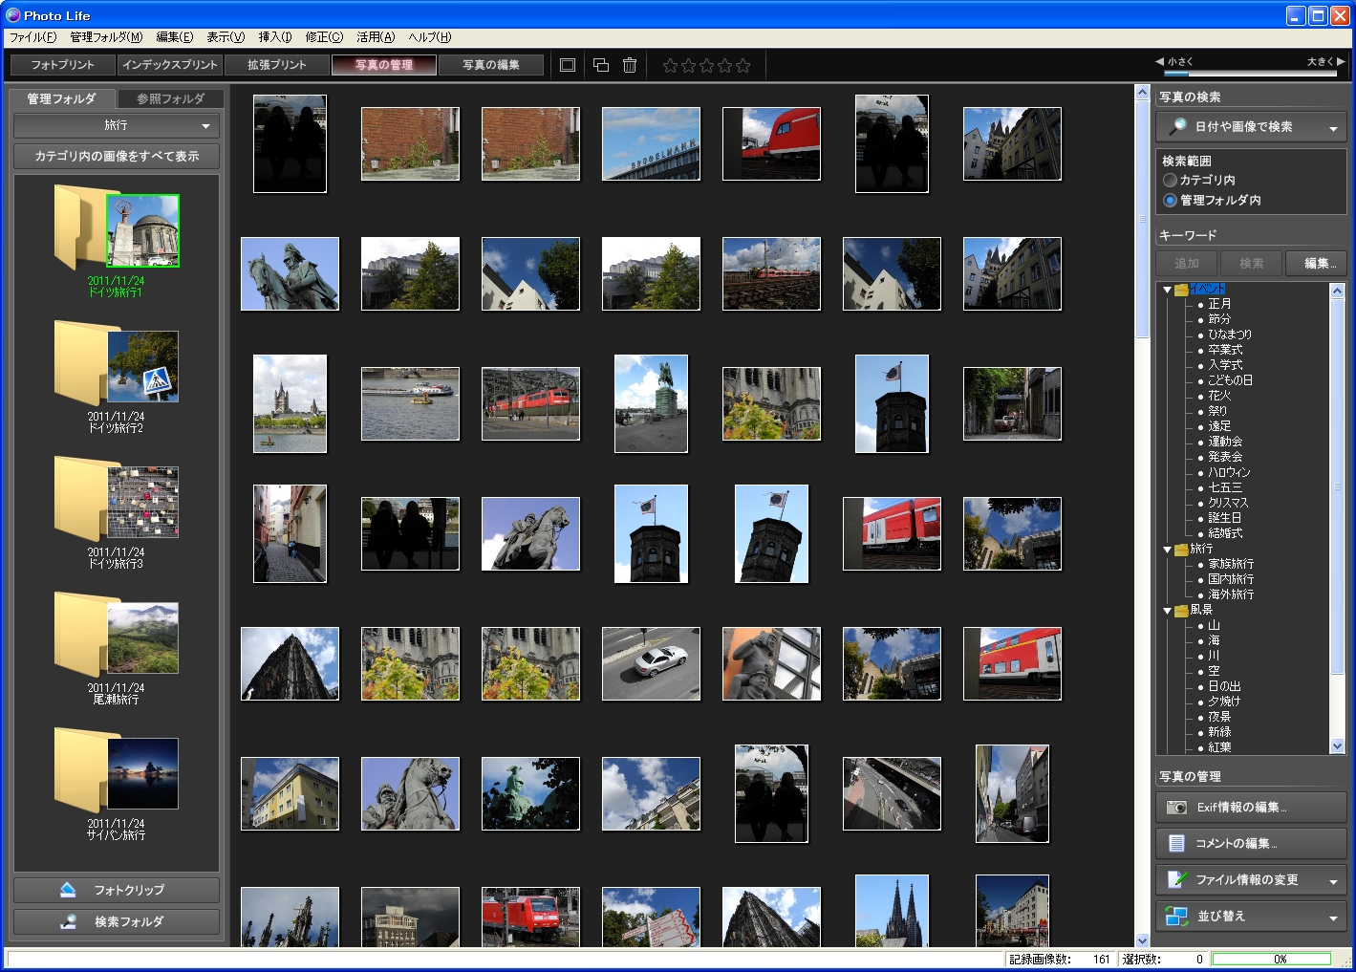Click the thumbnail size slider track
This screenshot has height=972, width=1356.
[x=1250, y=73]
